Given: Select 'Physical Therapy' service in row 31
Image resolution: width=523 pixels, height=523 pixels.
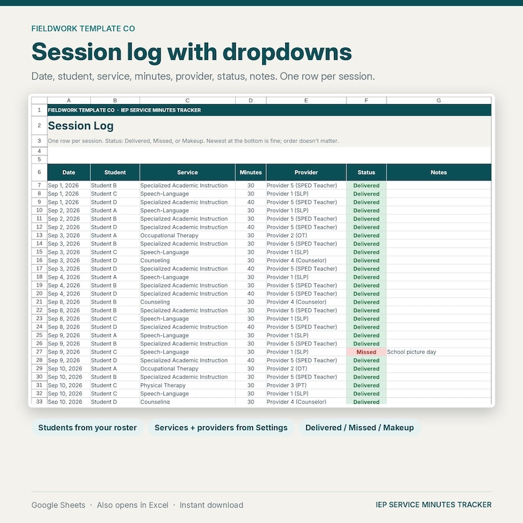Looking at the screenshot, I should pos(188,385).
